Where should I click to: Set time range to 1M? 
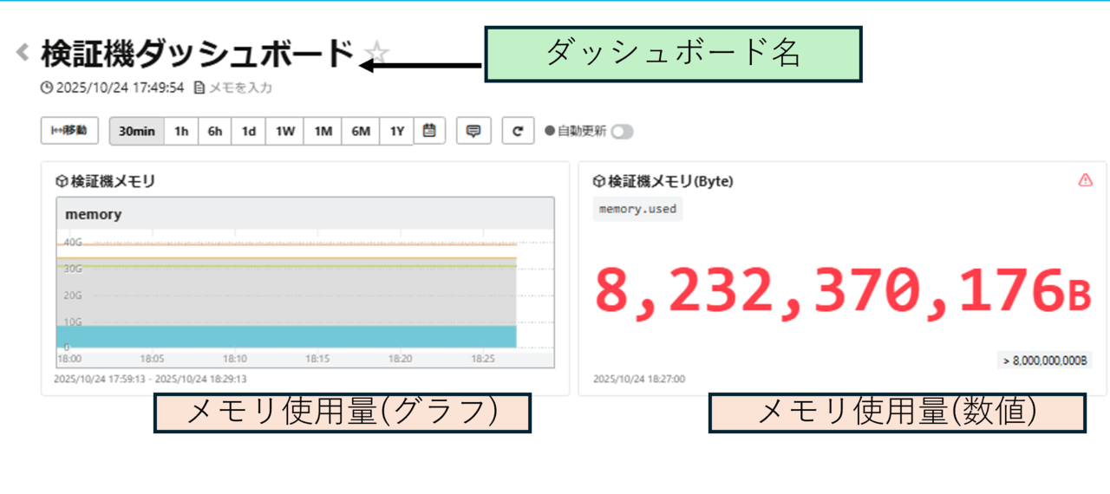pos(323,132)
